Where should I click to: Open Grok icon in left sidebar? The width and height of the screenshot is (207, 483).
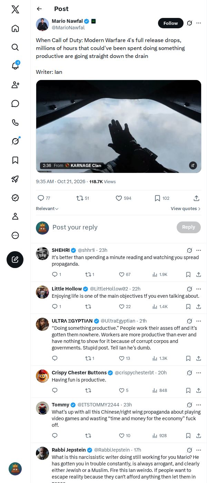coord(15,141)
